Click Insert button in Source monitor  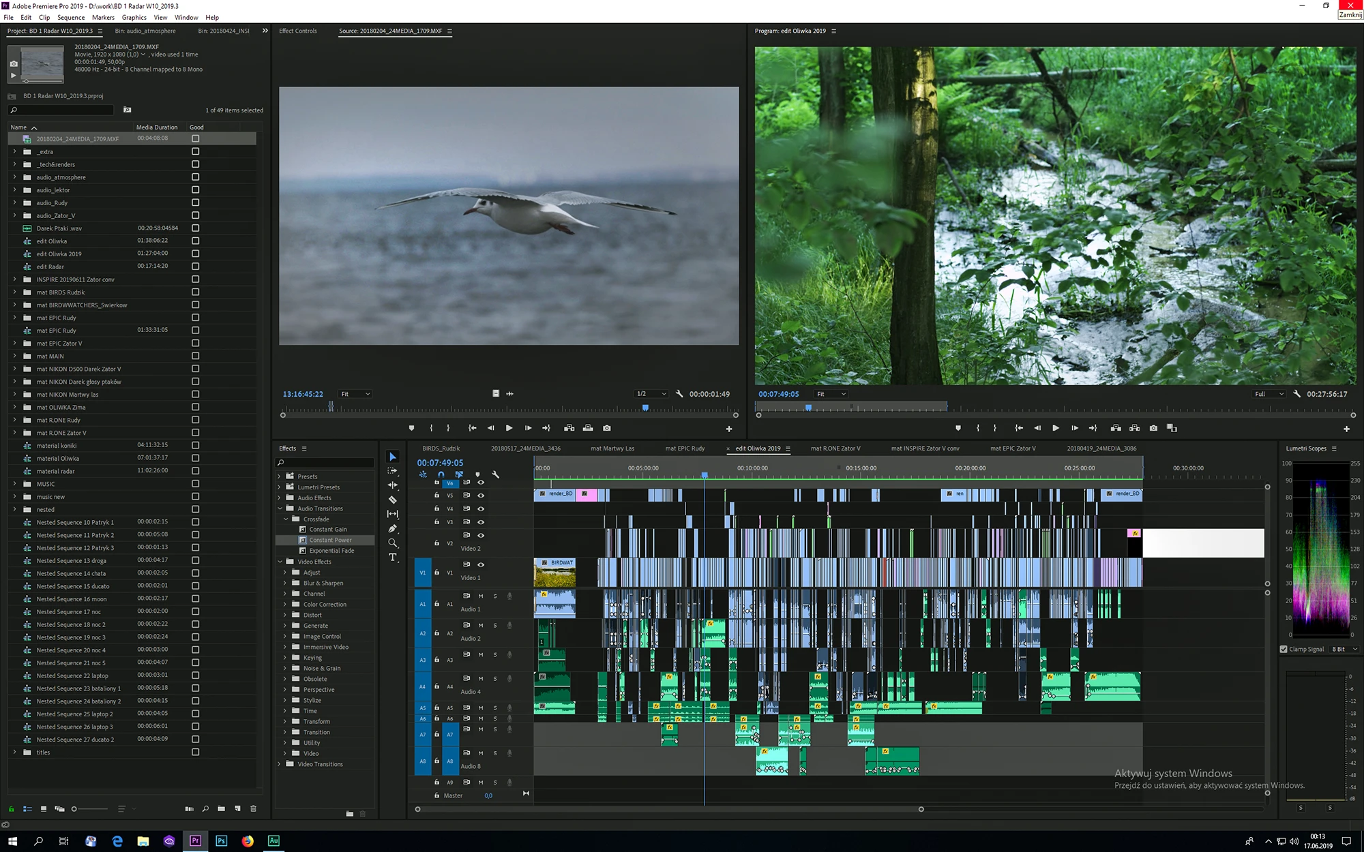569,428
